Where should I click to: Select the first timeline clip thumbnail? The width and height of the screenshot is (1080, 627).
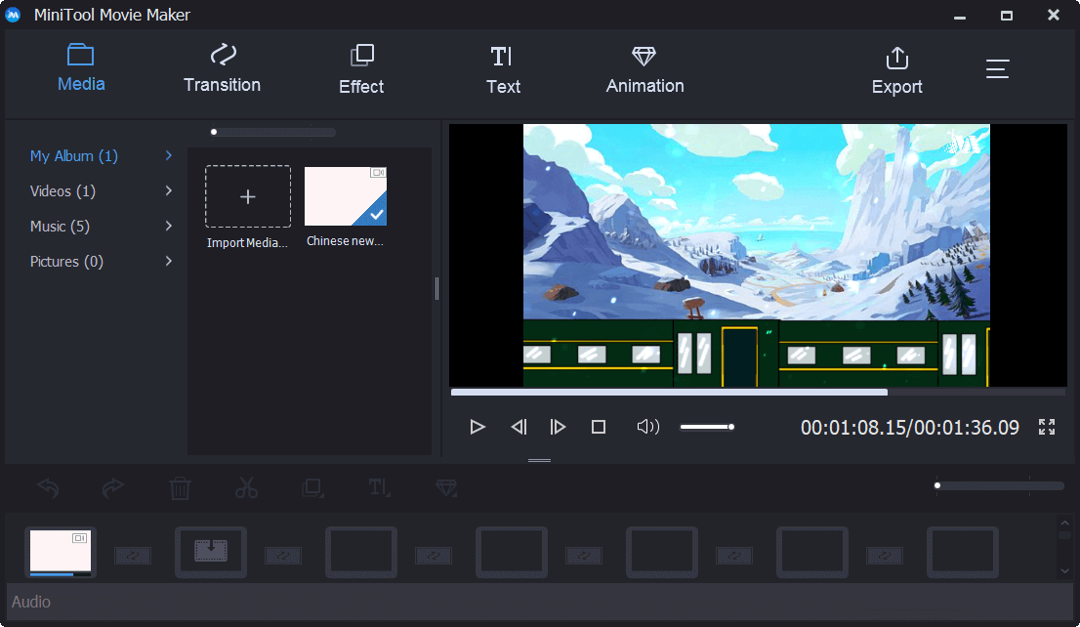pos(61,552)
